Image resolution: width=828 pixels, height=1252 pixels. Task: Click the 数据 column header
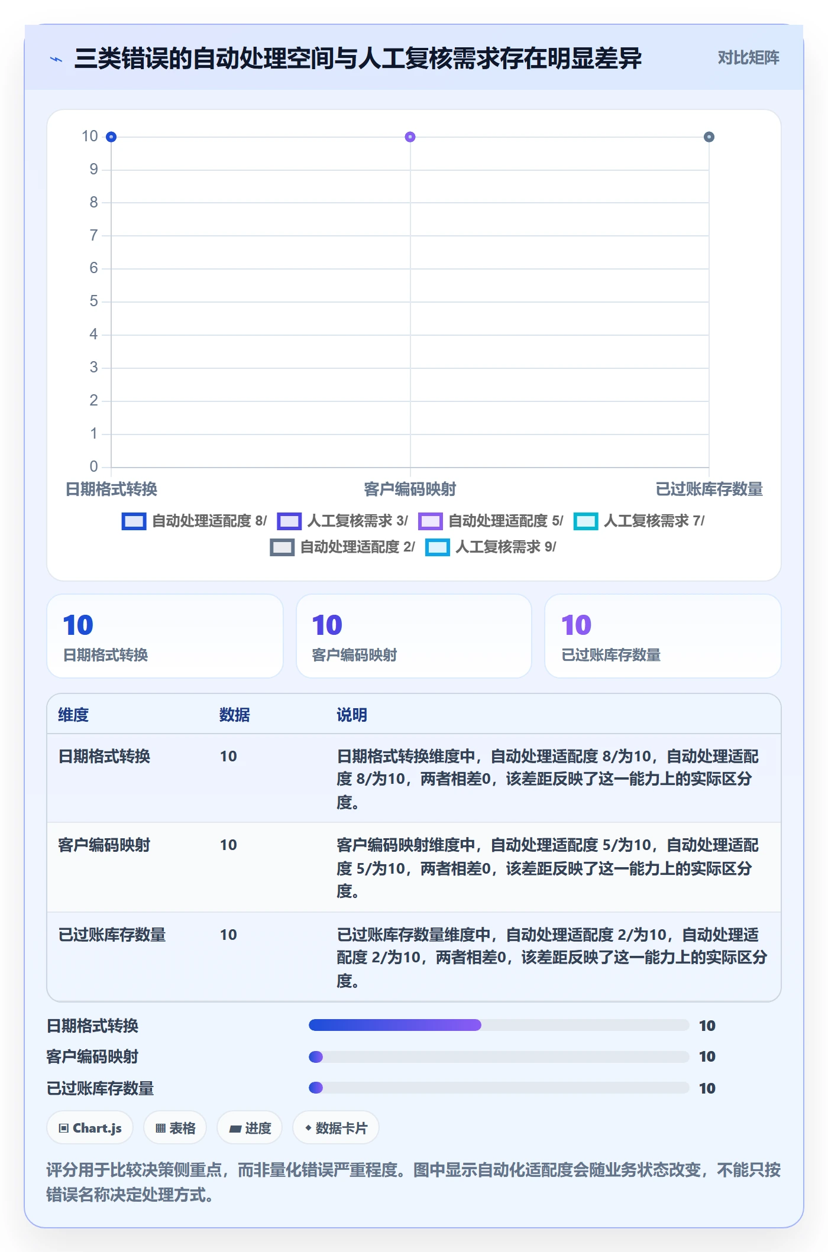pyautogui.click(x=235, y=715)
